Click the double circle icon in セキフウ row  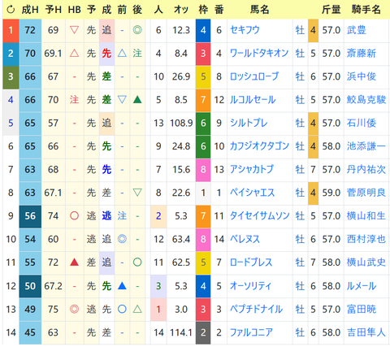pyautogui.click(x=137, y=30)
